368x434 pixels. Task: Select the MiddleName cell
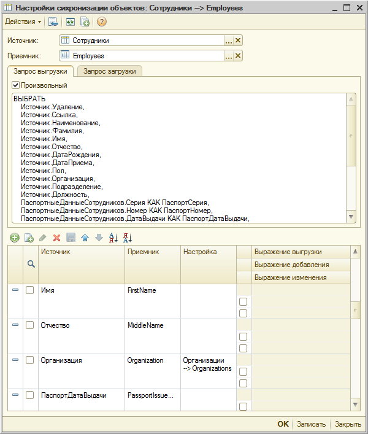tap(153, 336)
